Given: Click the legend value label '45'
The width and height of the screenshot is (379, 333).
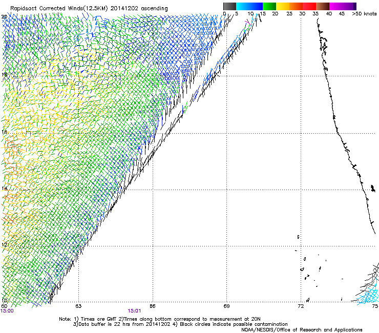Looking at the screenshot, I should (342, 13).
